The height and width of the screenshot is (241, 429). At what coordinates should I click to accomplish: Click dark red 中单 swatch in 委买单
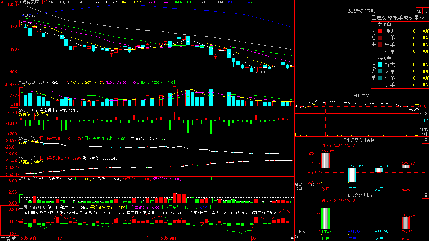(x=380, y=44)
